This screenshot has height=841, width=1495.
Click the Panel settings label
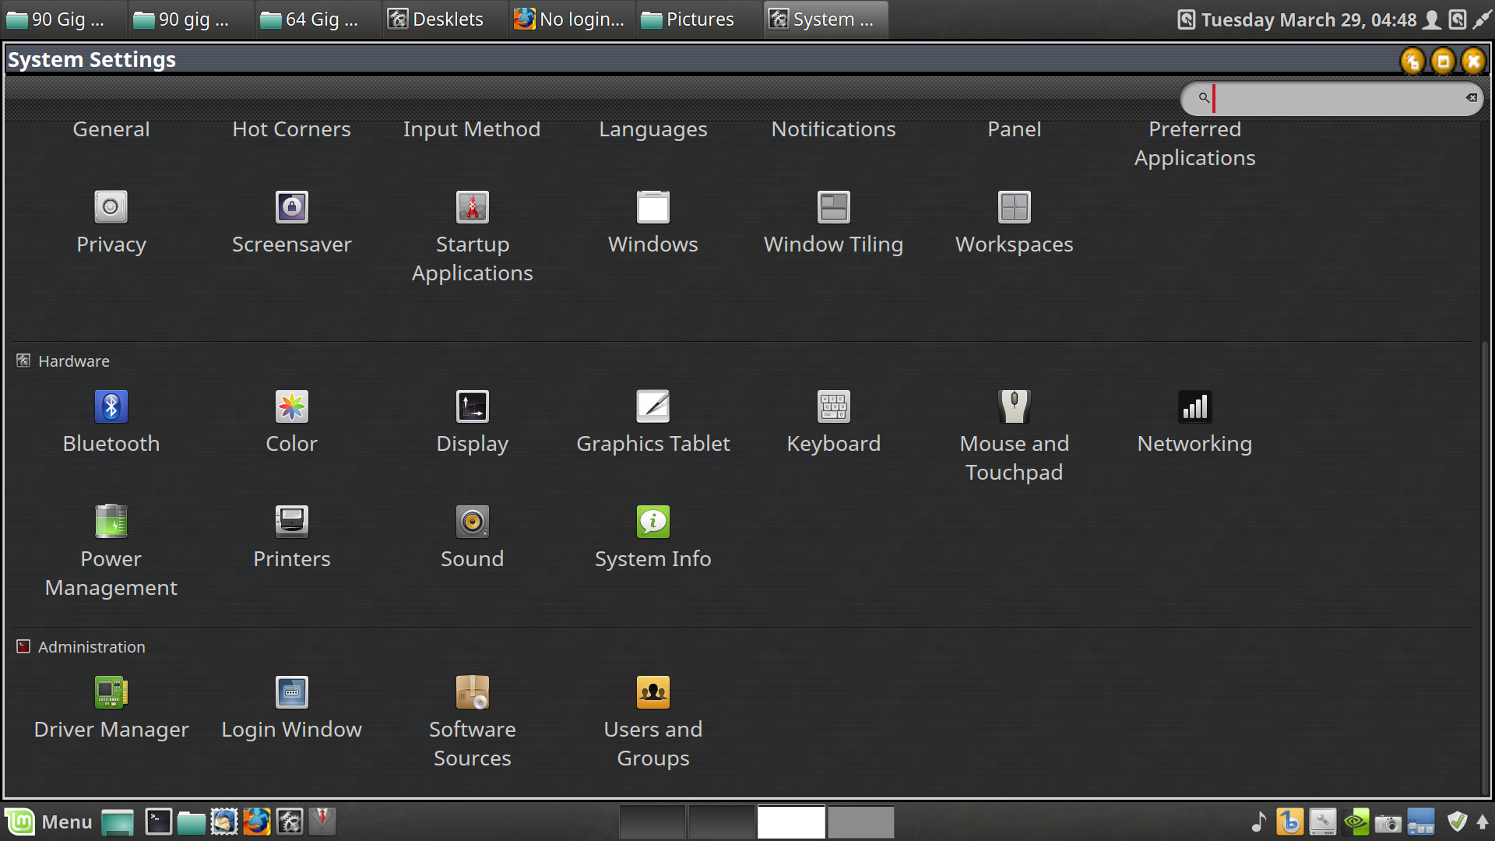point(1015,129)
